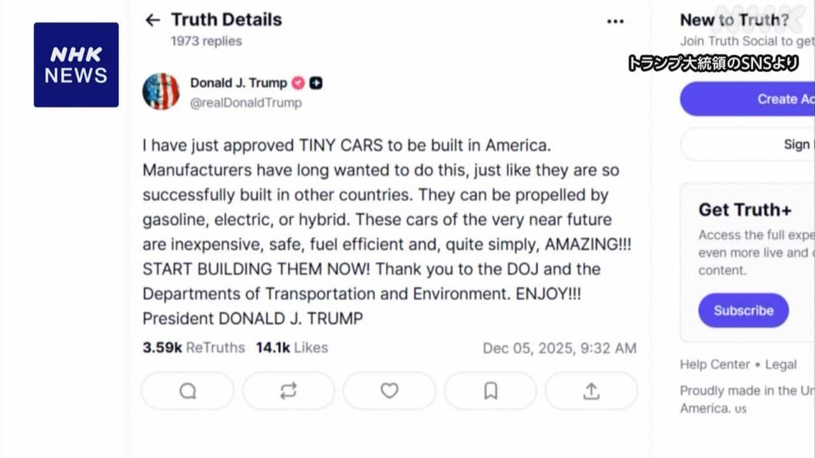View the 3.59k ReTruths list
The height and width of the screenshot is (458, 815).
(x=194, y=347)
